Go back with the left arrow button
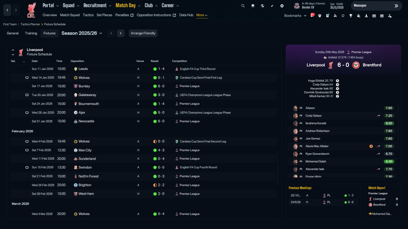This screenshot has height=229, width=408. click(x=7, y=10)
